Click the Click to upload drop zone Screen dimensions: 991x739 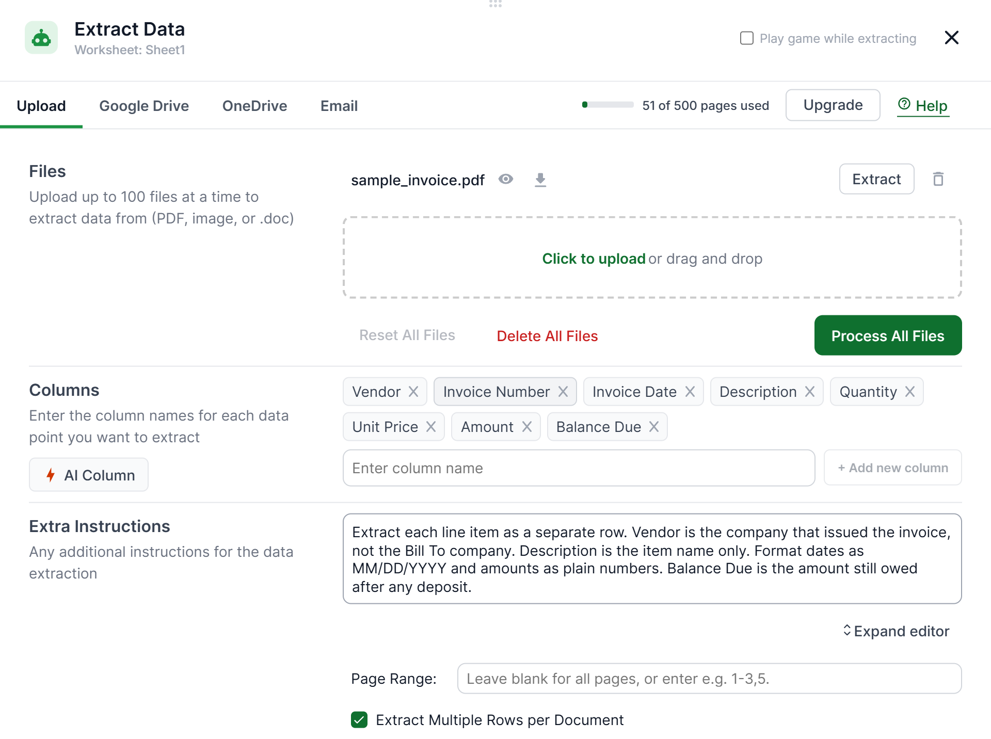(x=652, y=258)
